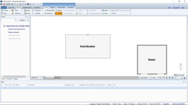The height and width of the screenshot is (105, 188).
Task: Select the Roof tool
Action: tap(15, 10)
